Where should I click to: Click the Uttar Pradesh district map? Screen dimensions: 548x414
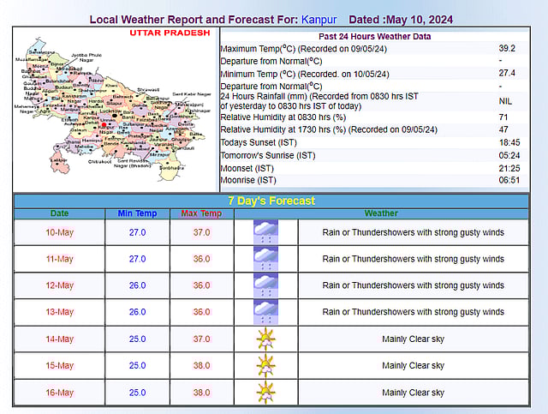[115, 105]
